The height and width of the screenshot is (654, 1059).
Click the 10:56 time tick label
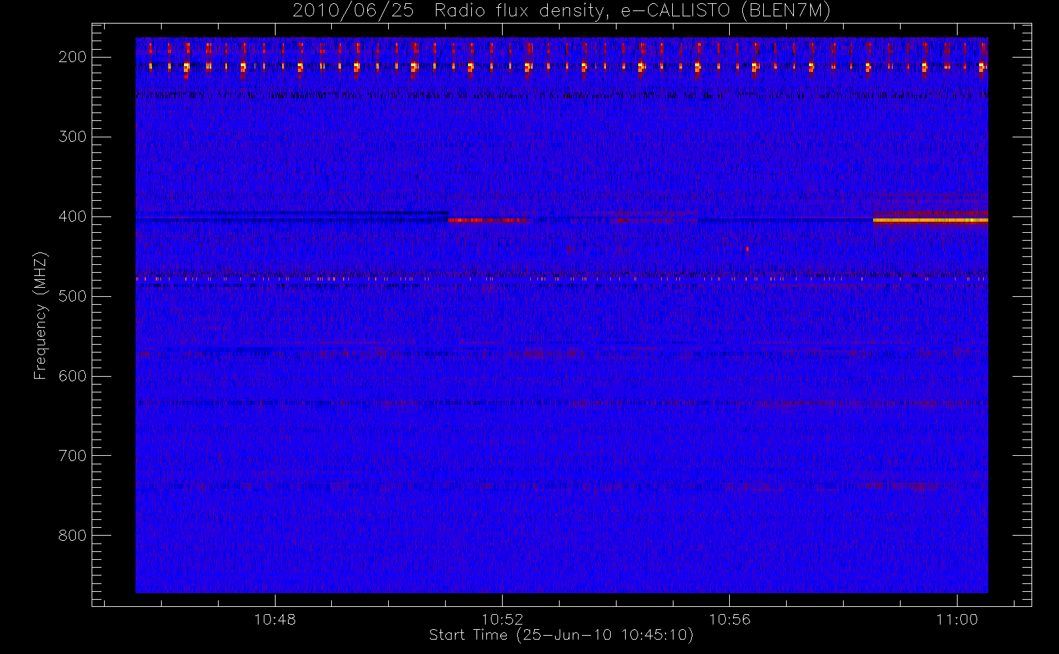point(730,619)
